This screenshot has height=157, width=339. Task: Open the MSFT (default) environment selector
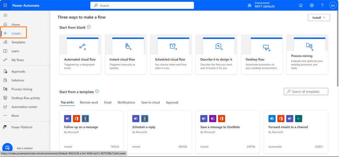[265, 6]
